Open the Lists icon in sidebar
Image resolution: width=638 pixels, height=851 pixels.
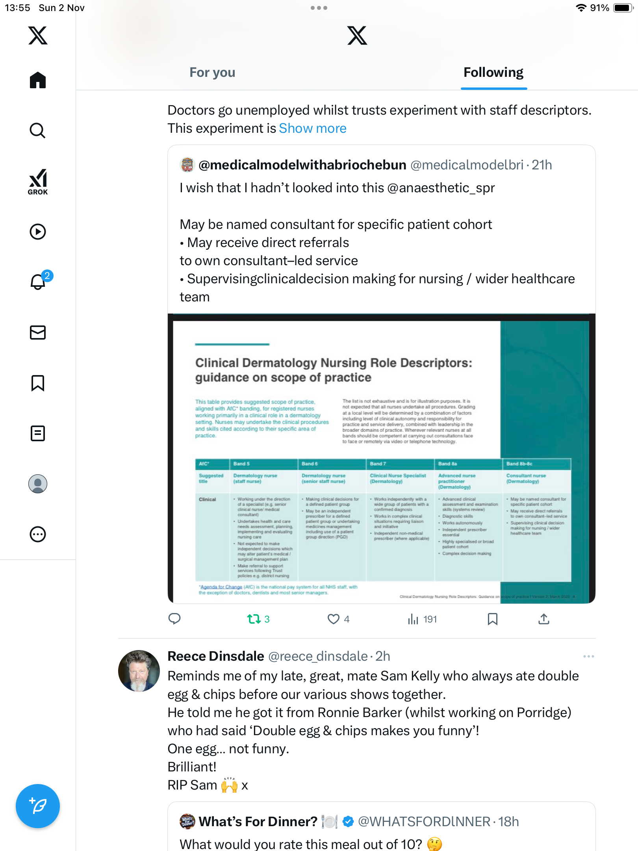pyautogui.click(x=38, y=433)
